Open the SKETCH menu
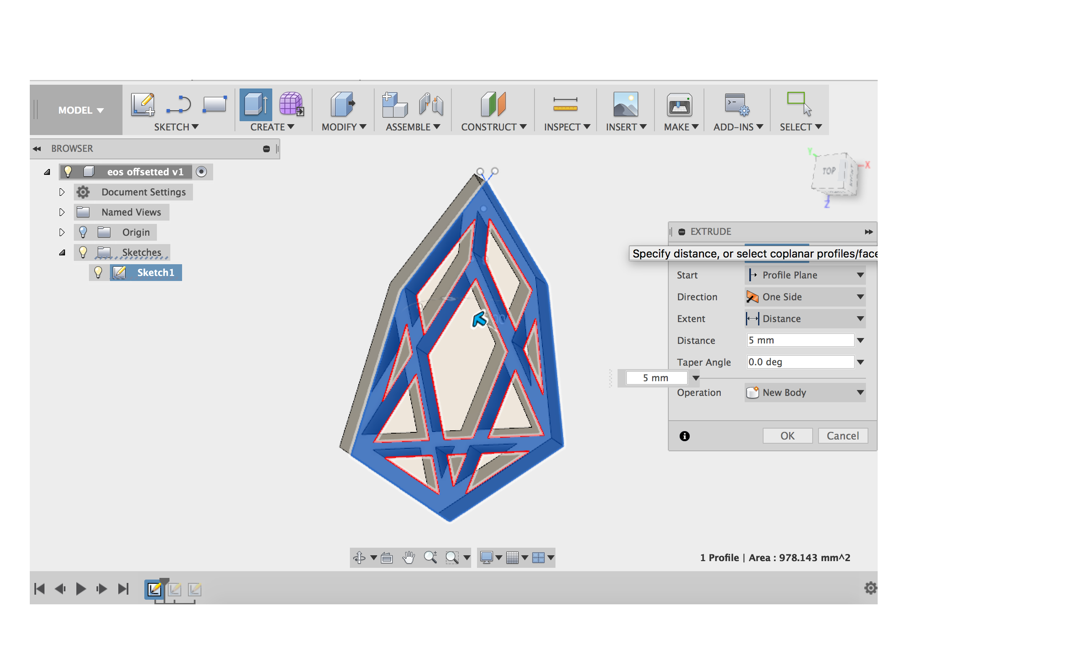 point(176,127)
